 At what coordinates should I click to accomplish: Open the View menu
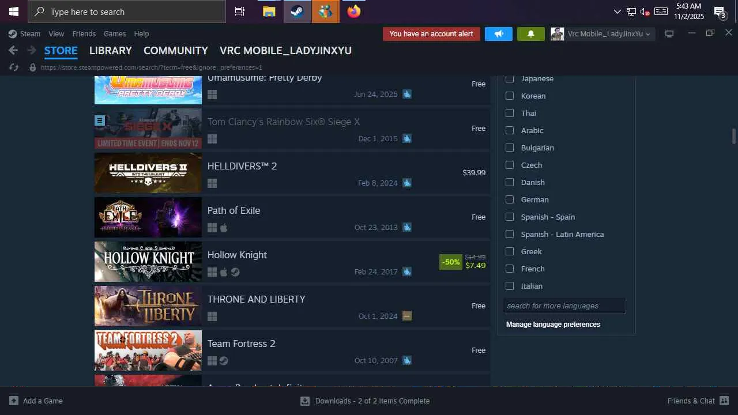(x=57, y=34)
